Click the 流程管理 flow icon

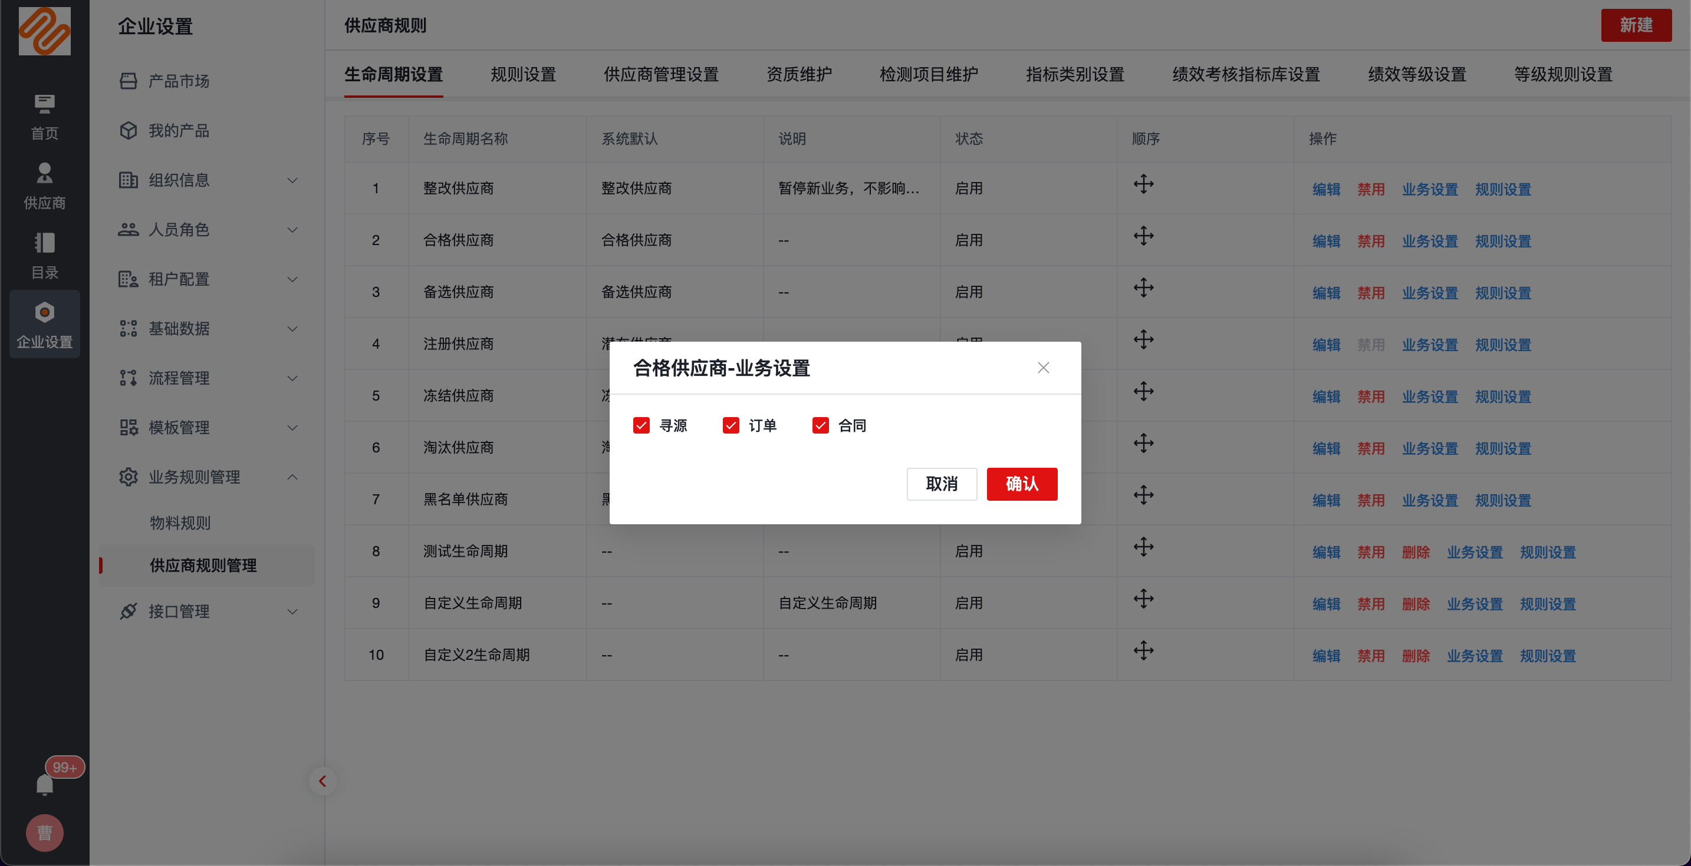[x=128, y=378]
